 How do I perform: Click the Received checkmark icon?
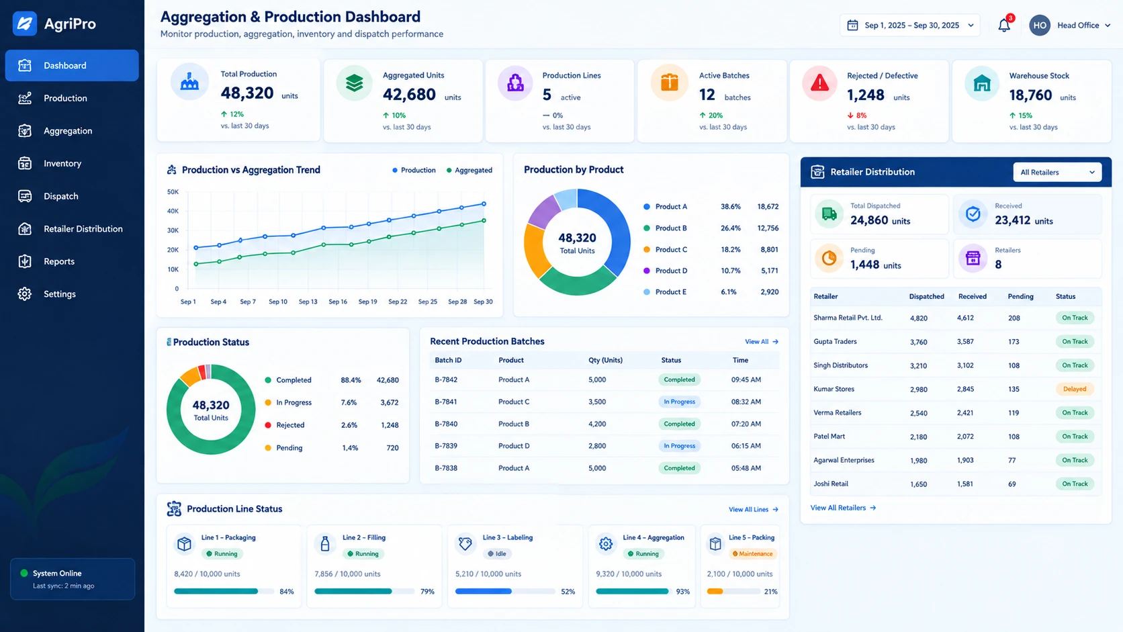[x=973, y=214]
